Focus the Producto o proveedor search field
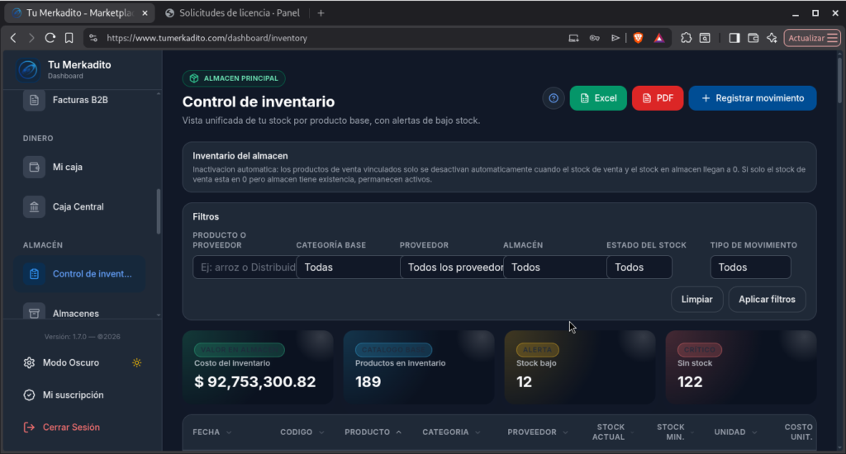The height and width of the screenshot is (454, 846). pos(245,267)
